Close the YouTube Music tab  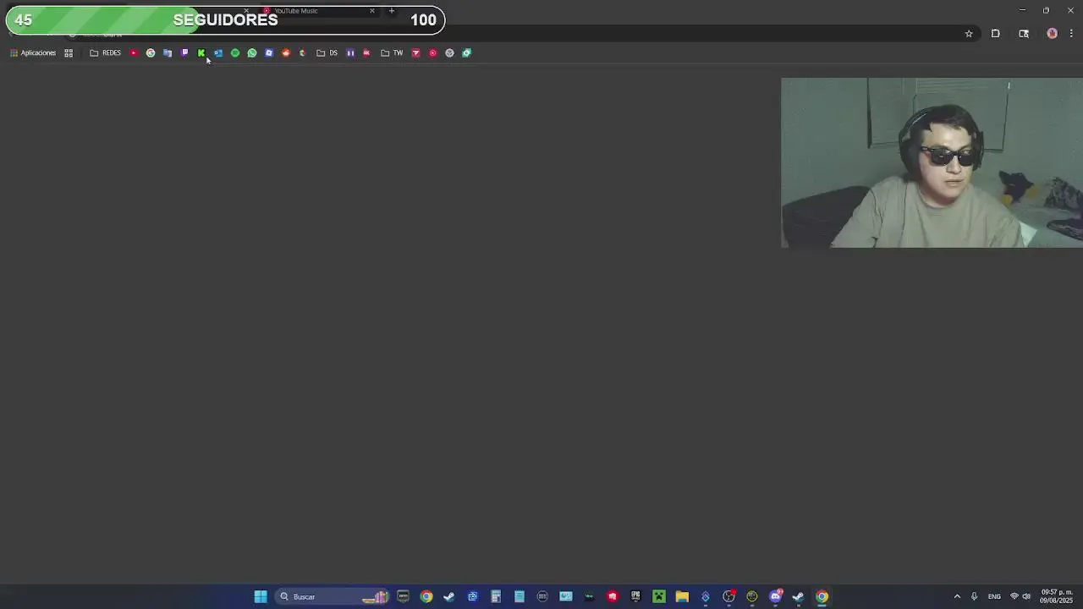point(371,11)
